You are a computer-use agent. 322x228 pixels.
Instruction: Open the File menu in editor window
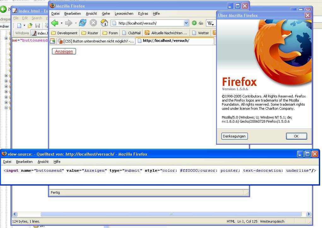[16, 18]
